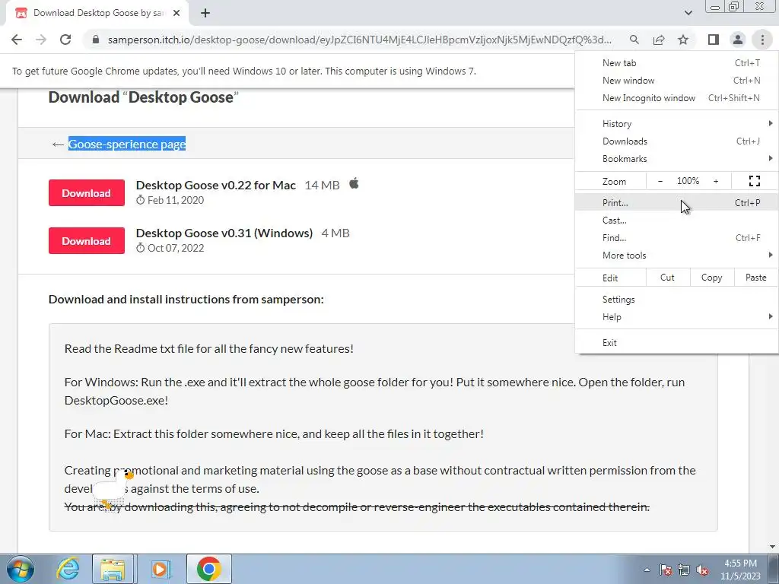This screenshot has width=779, height=584.
Task: Open the Windows Start button
Action: point(21,569)
